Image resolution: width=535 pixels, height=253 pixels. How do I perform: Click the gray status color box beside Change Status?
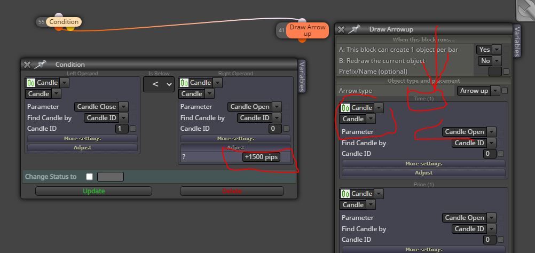111,177
